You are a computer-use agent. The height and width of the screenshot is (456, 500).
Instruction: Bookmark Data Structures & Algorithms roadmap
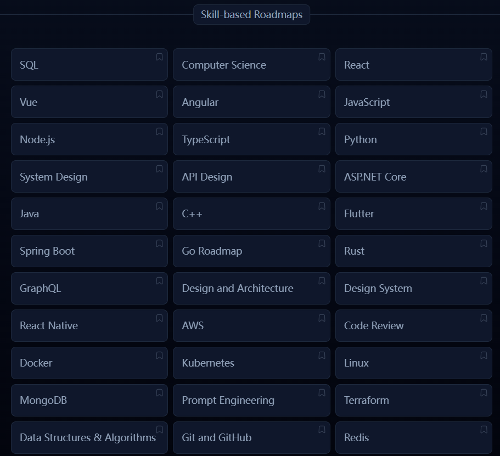point(159,430)
